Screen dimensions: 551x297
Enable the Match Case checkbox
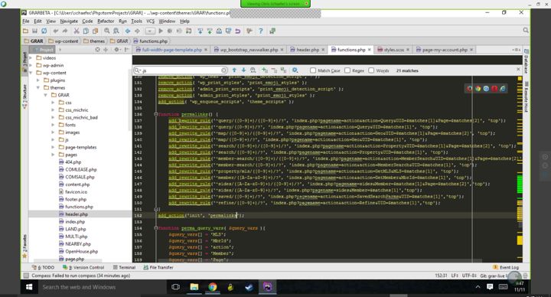(x=313, y=70)
